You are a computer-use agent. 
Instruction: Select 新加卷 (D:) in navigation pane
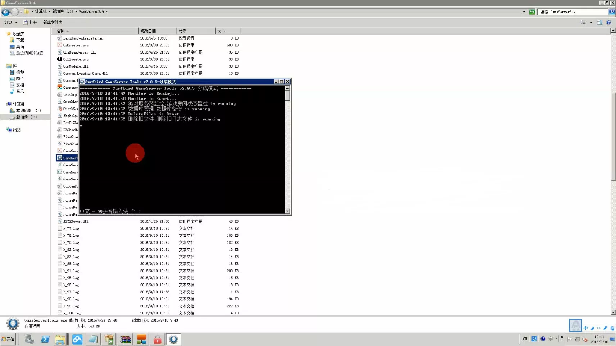[26, 117]
